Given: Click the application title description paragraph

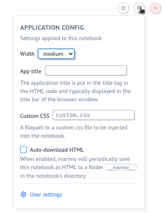Looking at the screenshot, I should [x=75, y=91].
